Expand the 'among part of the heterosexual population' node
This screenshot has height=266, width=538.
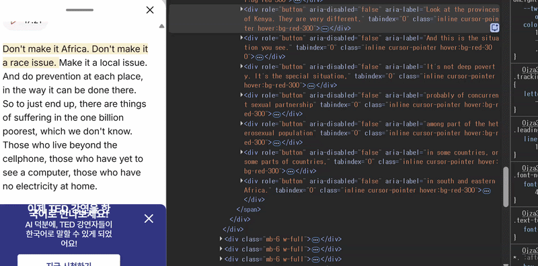coord(241,123)
